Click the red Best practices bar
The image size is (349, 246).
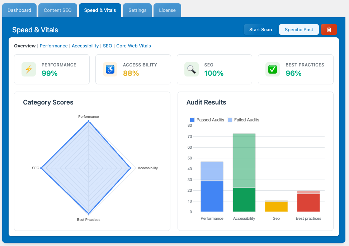pyautogui.click(x=308, y=203)
